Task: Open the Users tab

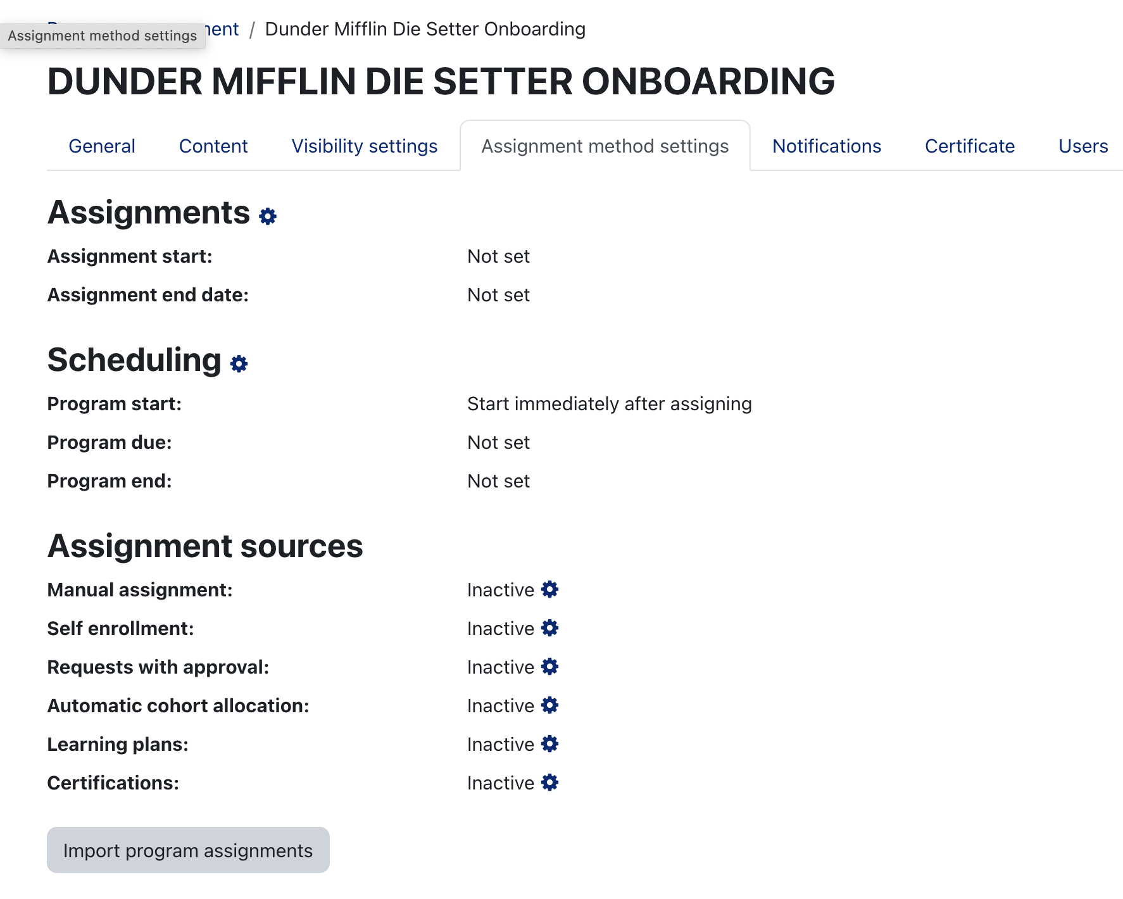Action: pos(1083,146)
